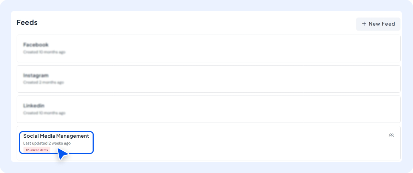Click Created 10 months ago under Linkedin

coord(44,113)
